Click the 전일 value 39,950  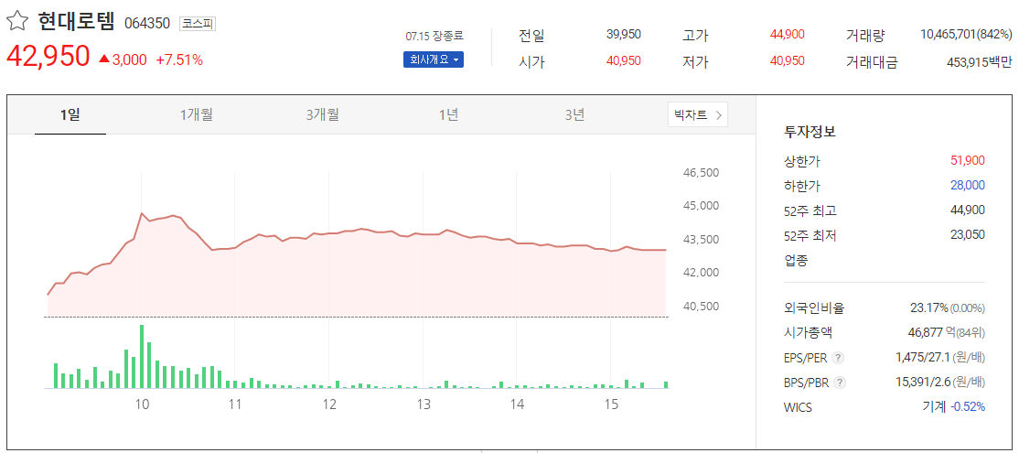tap(623, 35)
